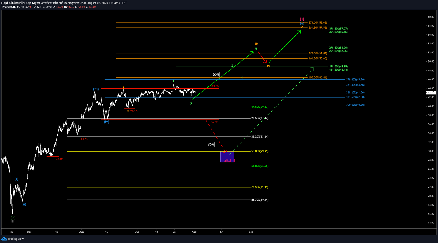
Task: Click the 261.80%(52.35) Fibonacci label
Action: [x=338, y=51]
